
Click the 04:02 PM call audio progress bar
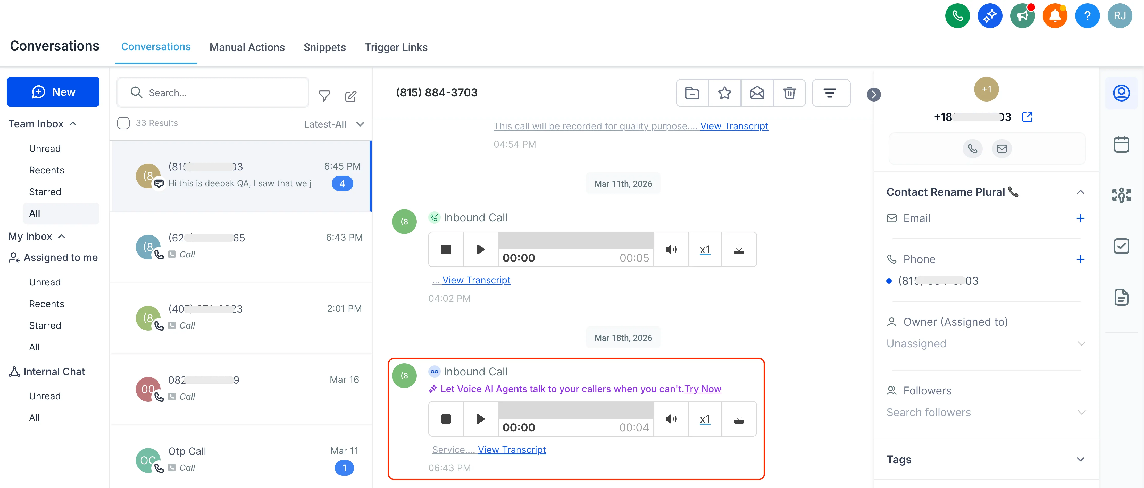point(575,241)
